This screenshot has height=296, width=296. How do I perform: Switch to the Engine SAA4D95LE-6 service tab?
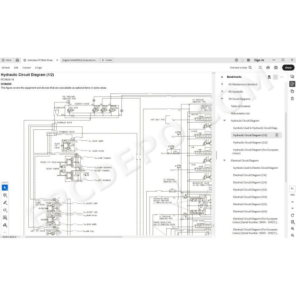pos(79,60)
